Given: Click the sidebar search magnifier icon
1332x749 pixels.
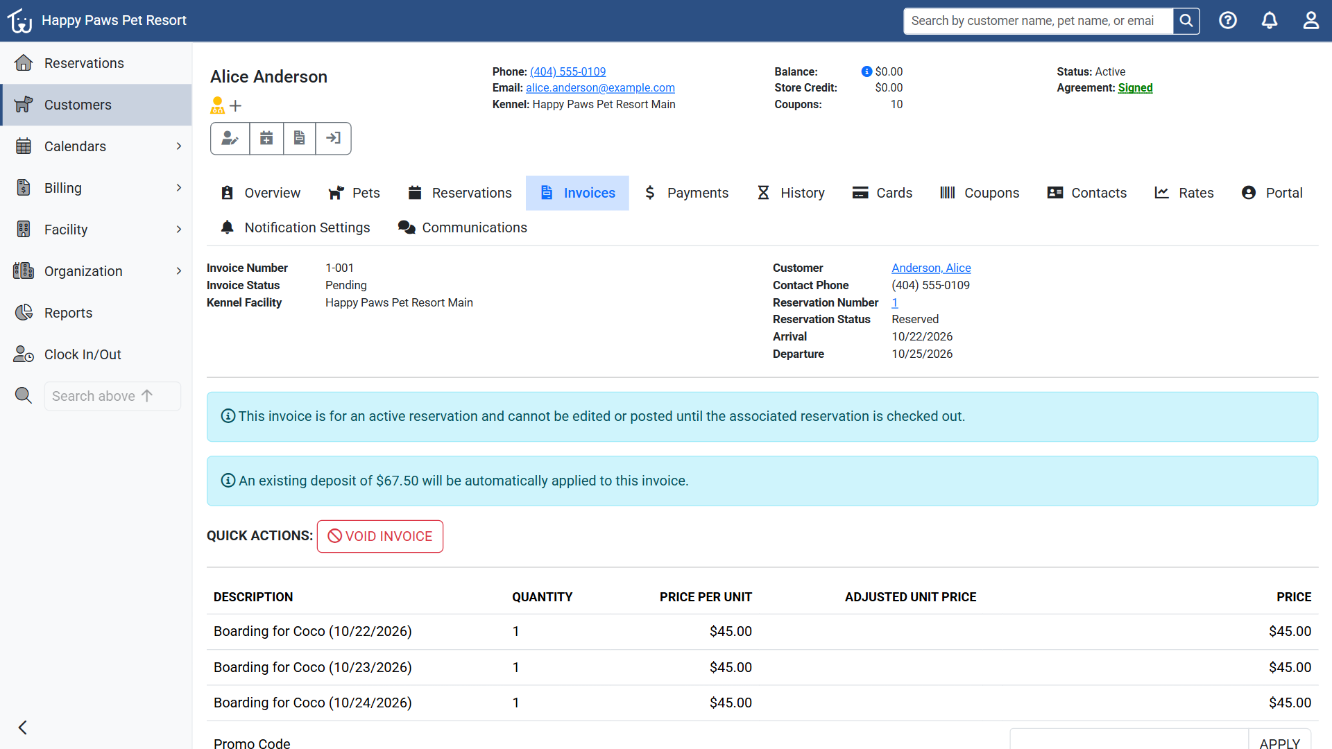Looking at the screenshot, I should [x=24, y=396].
